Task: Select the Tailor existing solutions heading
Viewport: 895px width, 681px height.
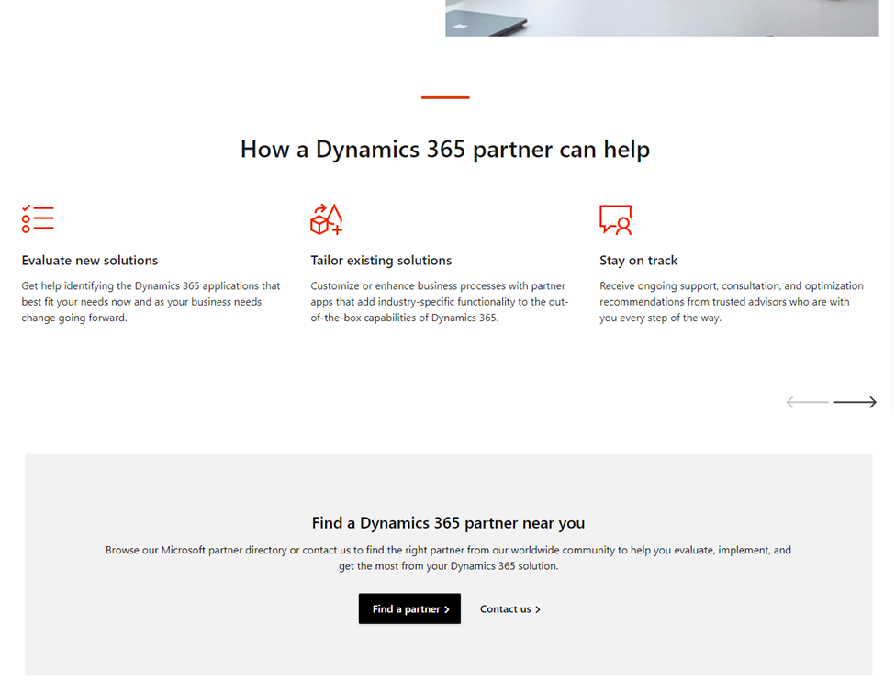Action: [381, 261]
